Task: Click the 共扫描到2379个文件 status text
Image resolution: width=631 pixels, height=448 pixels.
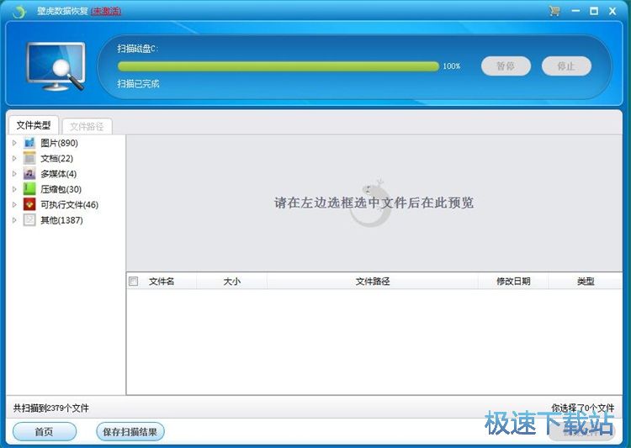Action: click(50, 408)
